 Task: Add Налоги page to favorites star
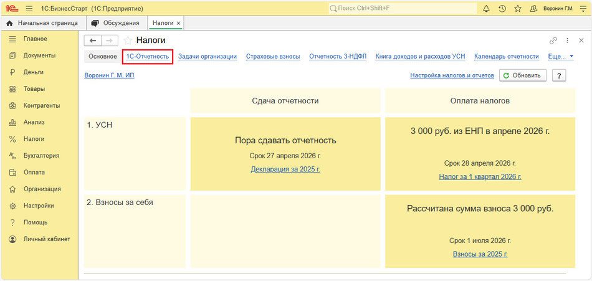coord(128,40)
